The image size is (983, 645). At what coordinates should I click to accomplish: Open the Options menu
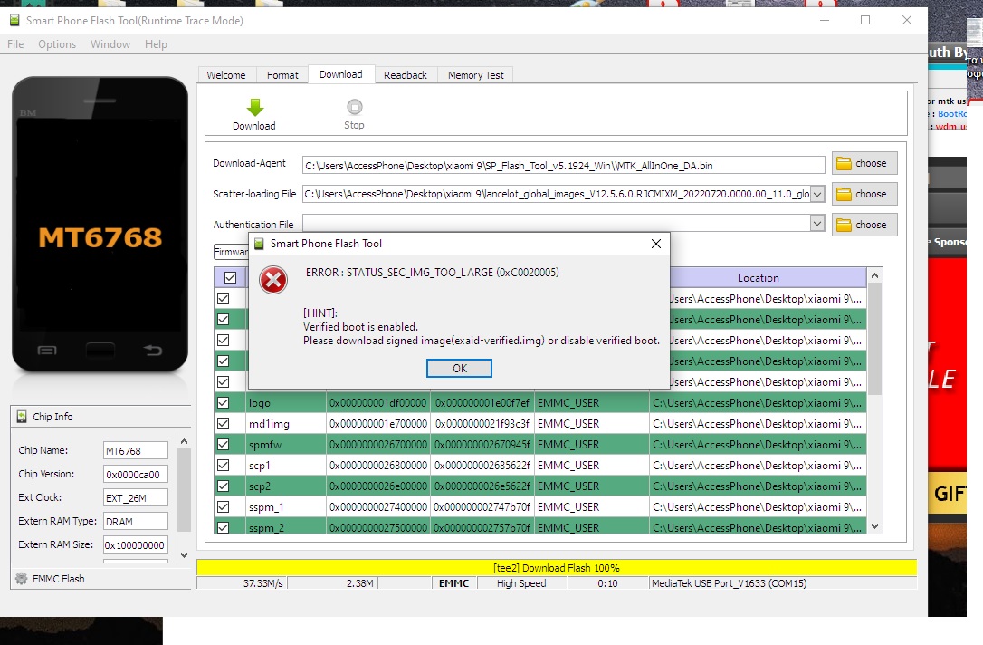coord(57,44)
